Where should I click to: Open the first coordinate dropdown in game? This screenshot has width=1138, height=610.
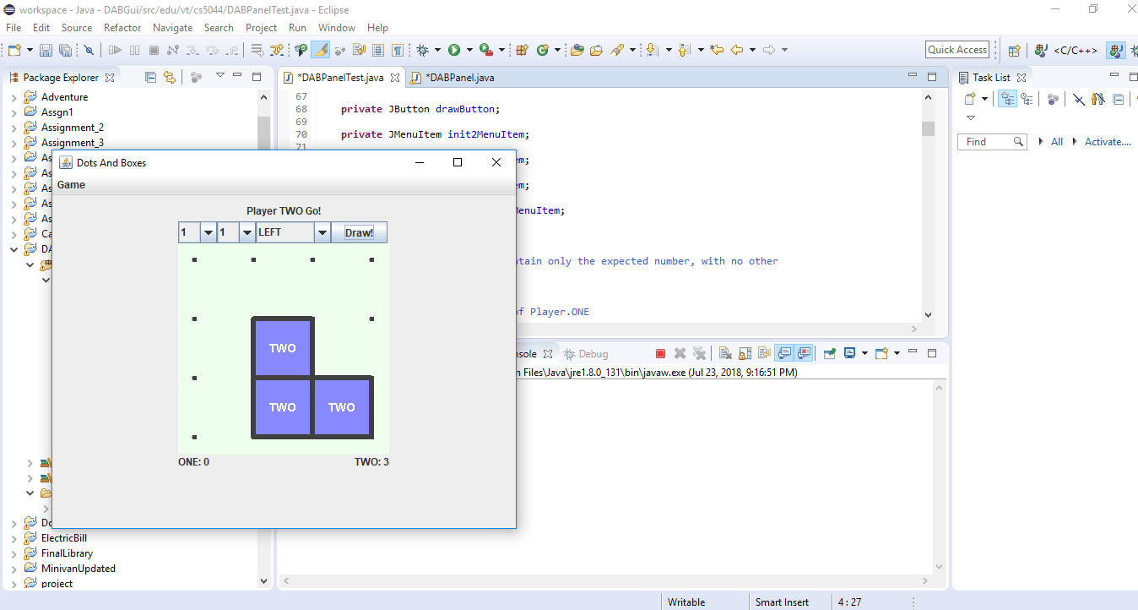208,232
